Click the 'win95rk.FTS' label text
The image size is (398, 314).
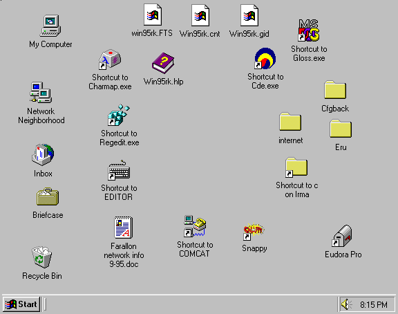(152, 33)
